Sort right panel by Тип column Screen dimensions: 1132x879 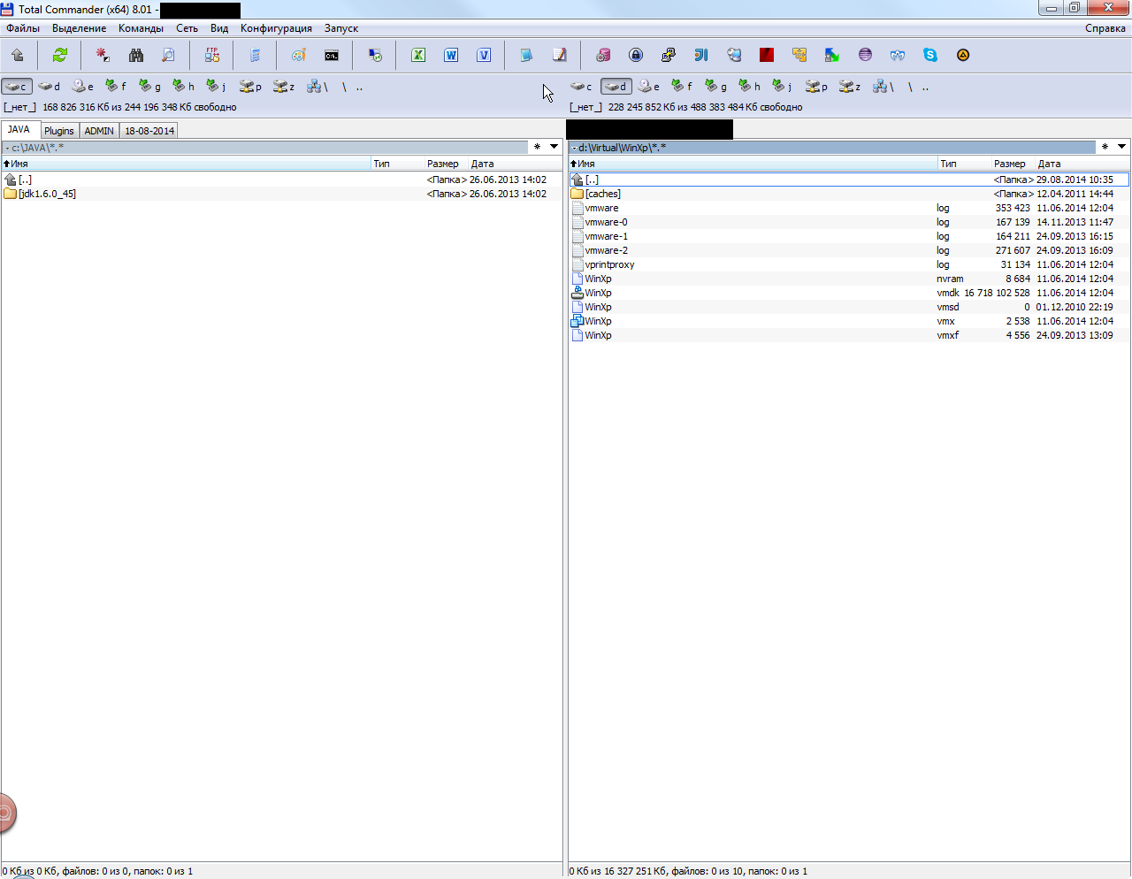coord(964,164)
